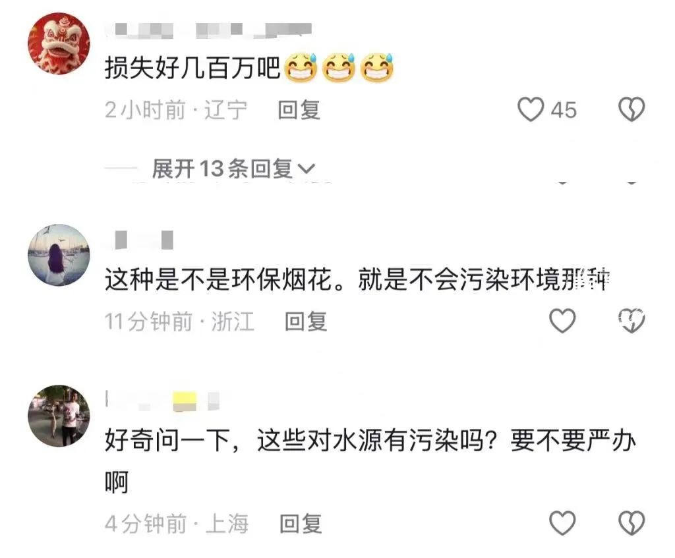
Task: Reply to the 上海 user's comment
Action: click(301, 524)
